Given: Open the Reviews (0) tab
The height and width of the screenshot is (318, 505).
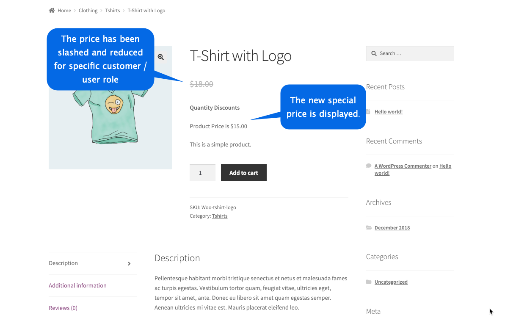Looking at the screenshot, I should 63,308.
